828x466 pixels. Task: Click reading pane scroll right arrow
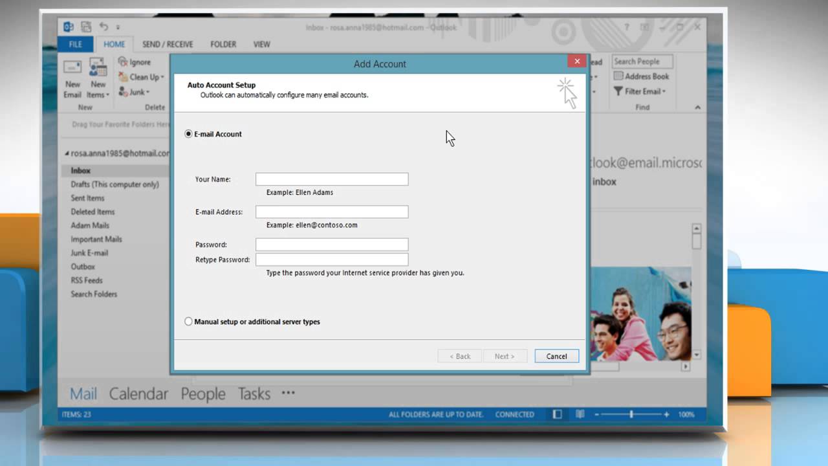pos(686,366)
